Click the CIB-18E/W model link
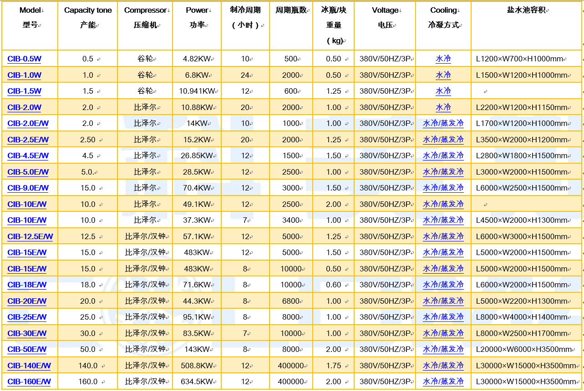The width and height of the screenshot is (584, 391). (27, 285)
